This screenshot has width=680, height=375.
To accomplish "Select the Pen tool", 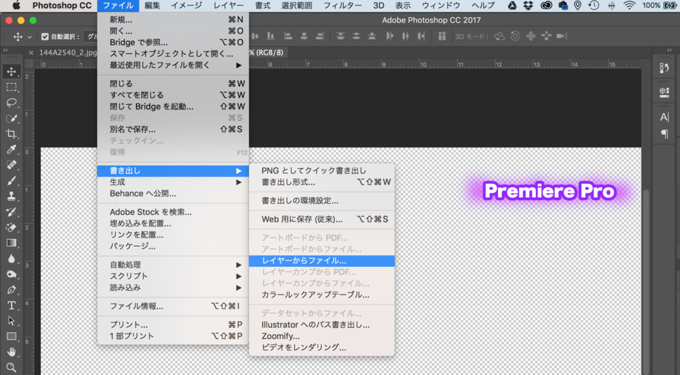I will (12, 290).
